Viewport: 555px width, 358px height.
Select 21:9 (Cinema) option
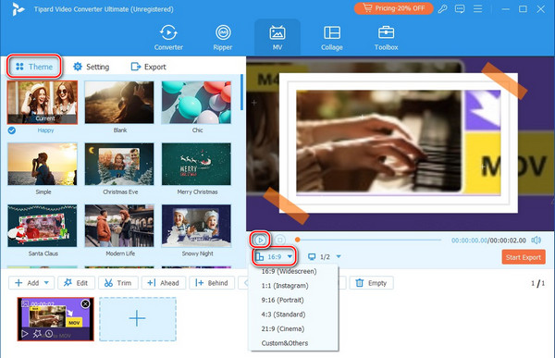point(282,329)
